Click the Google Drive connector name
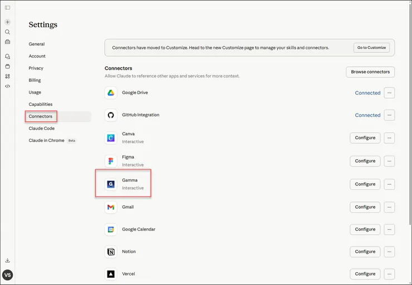 (135, 92)
